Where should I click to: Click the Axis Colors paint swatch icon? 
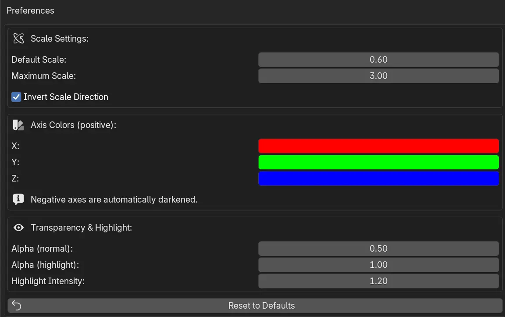18,125
